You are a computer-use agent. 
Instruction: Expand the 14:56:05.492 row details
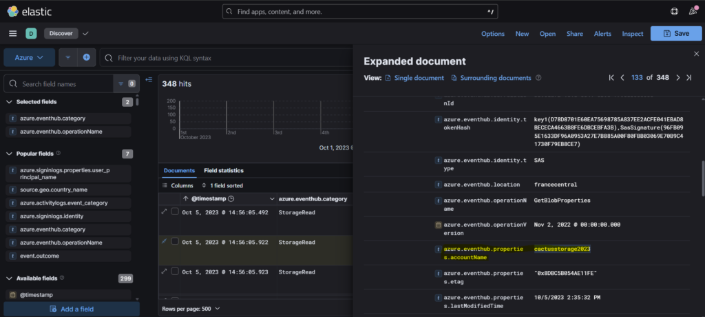pos(164,212)
